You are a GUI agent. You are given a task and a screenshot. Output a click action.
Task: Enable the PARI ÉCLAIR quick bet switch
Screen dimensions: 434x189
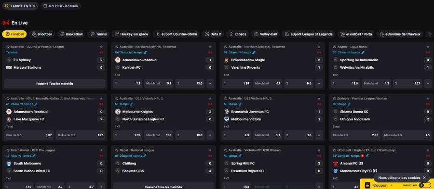click(x=425, y=185)
